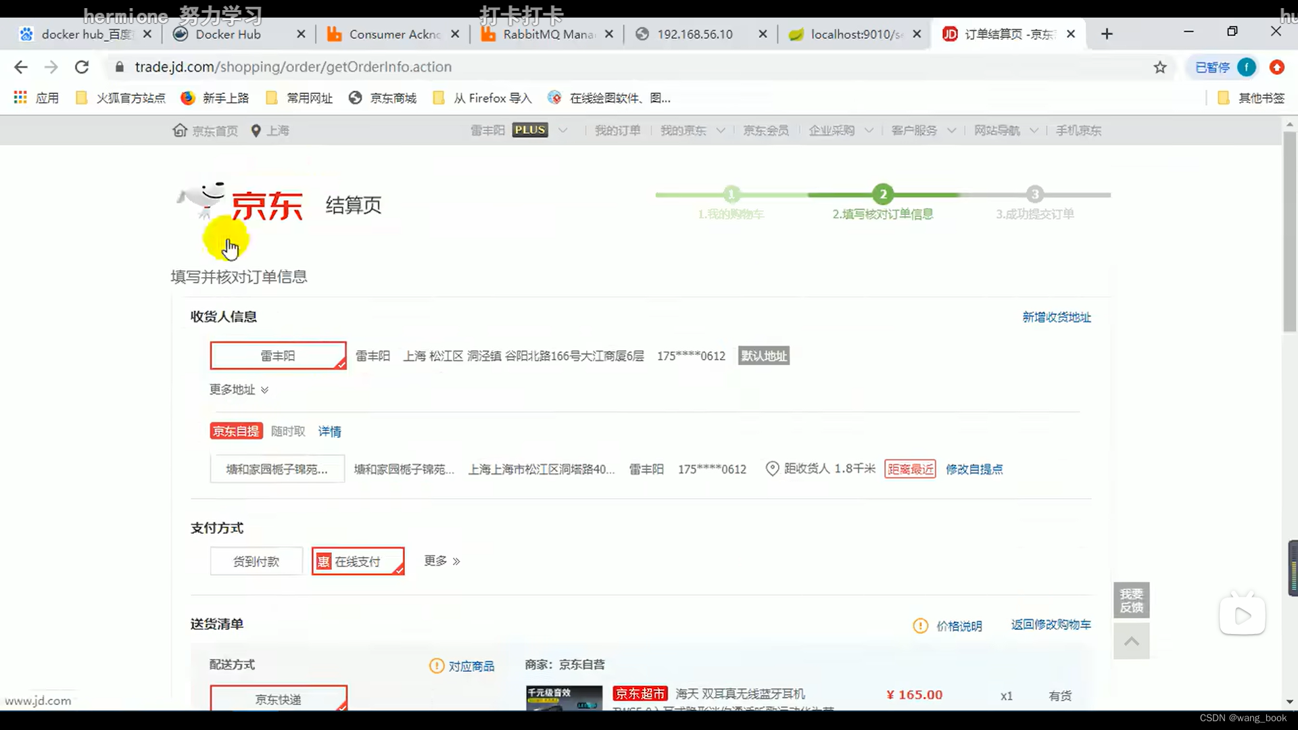Click the 已暂停 sync status button

pyautogui.click(x=1212, y=67)
